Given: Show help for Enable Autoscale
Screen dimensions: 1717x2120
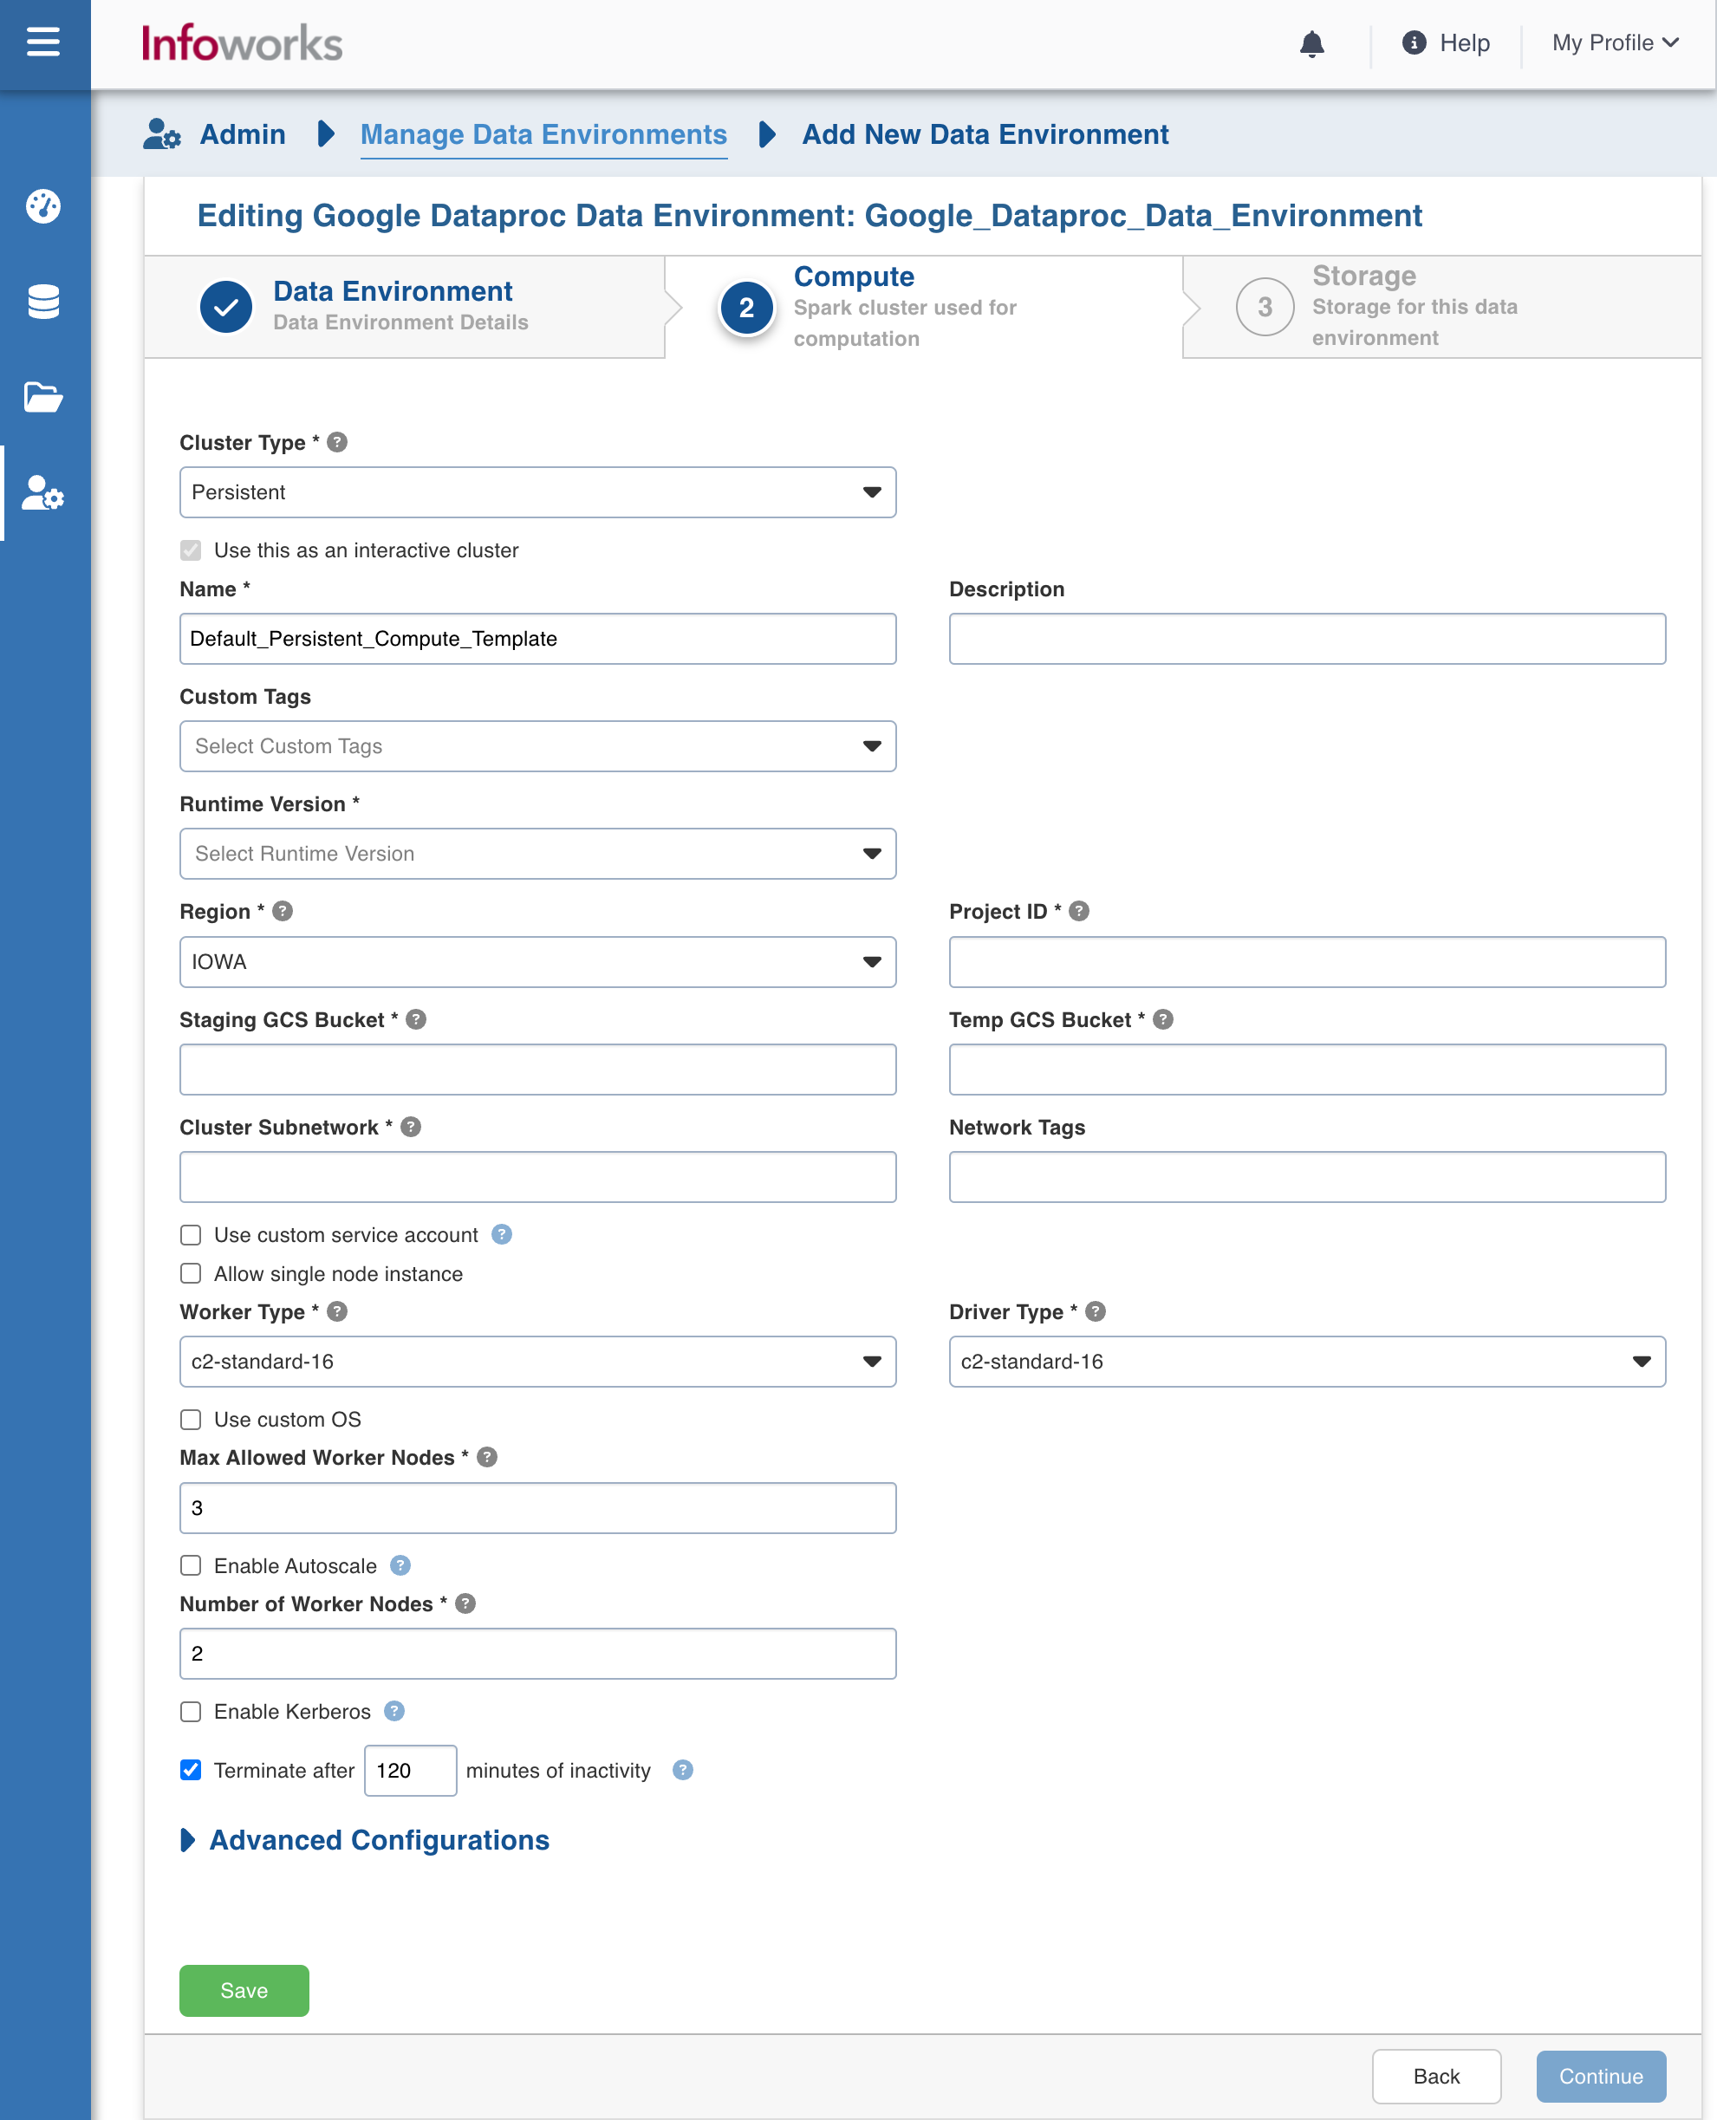Looking at the screenshot, I should (x=400, y=1564).
